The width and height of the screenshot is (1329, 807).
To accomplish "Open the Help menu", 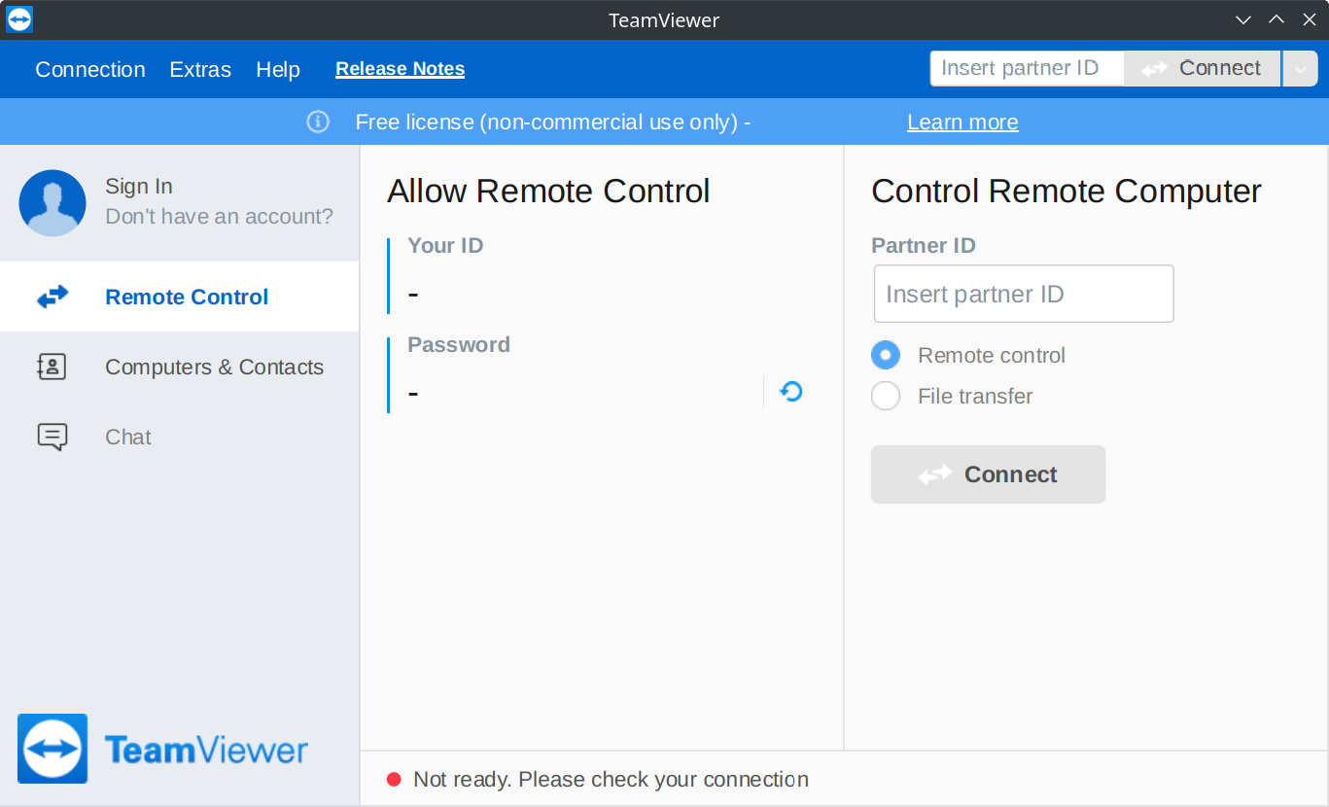I will coord(278,69).
